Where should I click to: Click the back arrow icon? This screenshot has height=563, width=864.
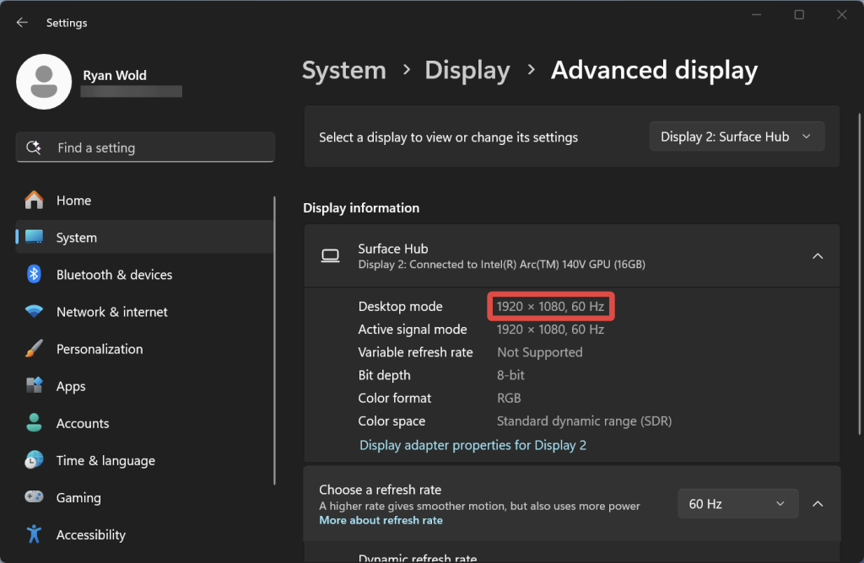pos(22,23)
